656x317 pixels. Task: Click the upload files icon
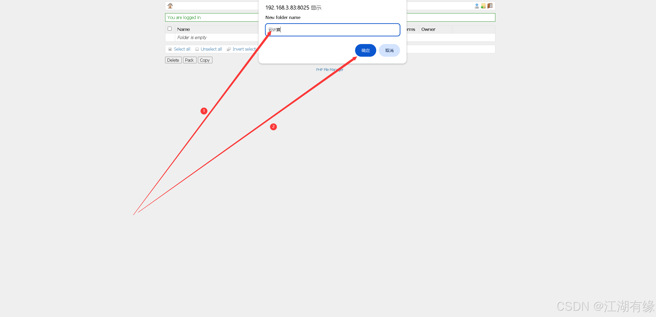click(x=477, y=6)
